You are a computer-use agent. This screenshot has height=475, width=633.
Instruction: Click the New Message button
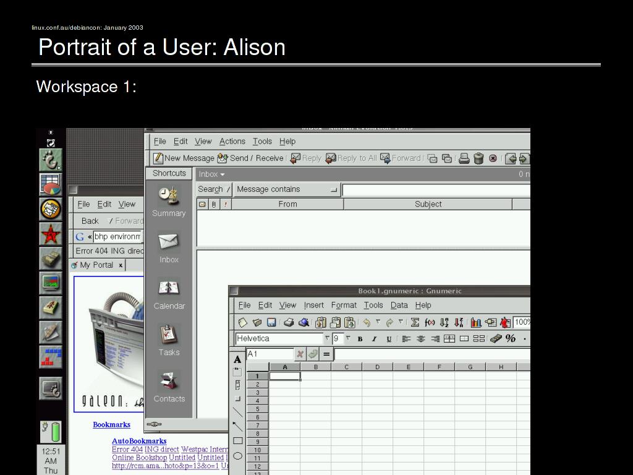[184, 158]
